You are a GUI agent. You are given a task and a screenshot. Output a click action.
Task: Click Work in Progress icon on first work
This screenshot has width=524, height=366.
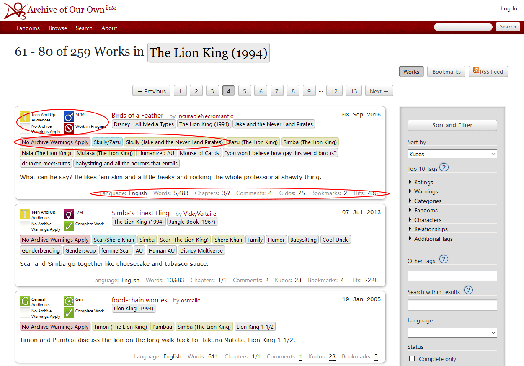pos(69,128)
